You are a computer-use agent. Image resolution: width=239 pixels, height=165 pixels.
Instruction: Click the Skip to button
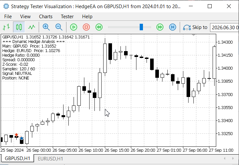(195, 27)
